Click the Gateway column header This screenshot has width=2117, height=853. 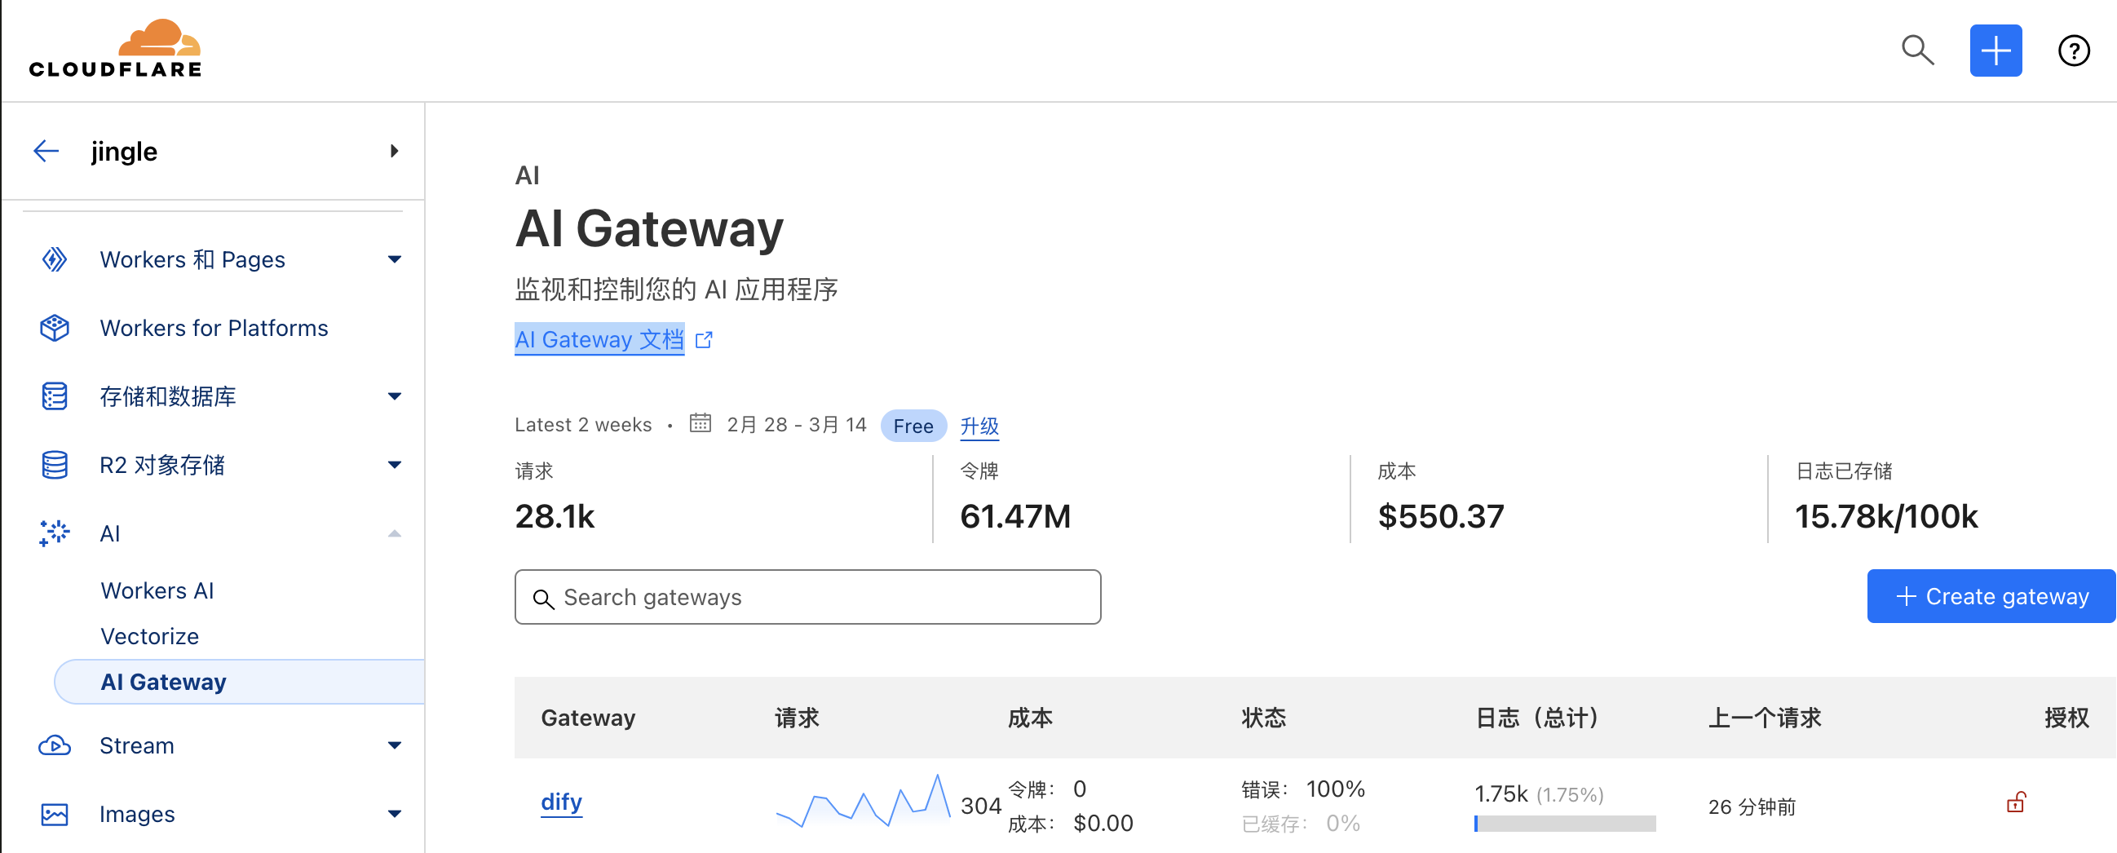pyautogui.click(x=588, y=718)
